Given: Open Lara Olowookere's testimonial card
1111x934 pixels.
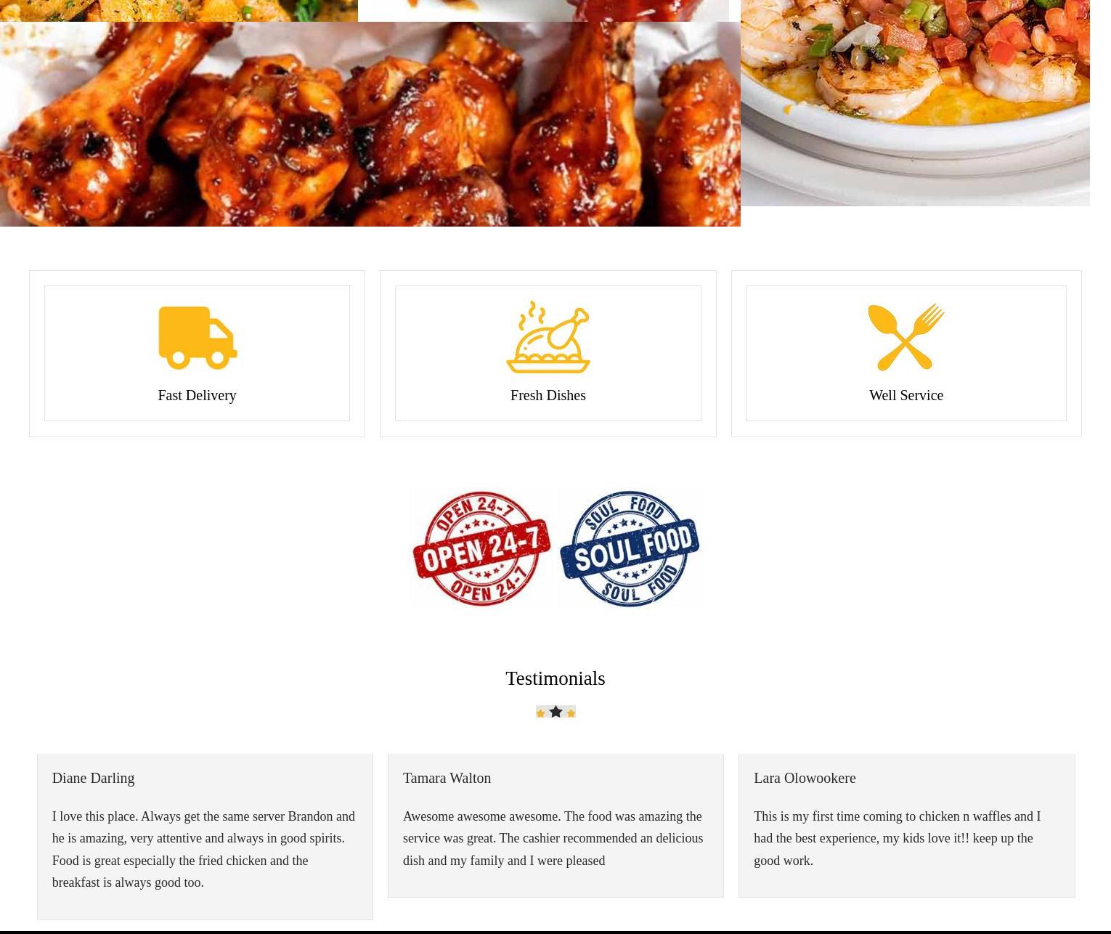Looking at the screenshot, I should pos(907,826).
